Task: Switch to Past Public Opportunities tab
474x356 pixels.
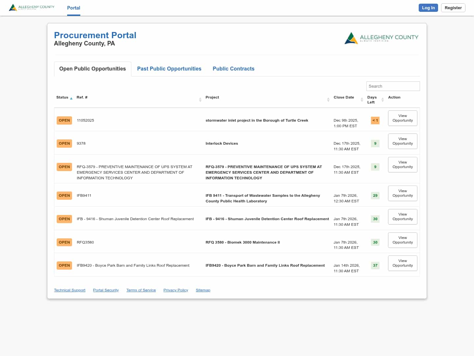Action: click(169, 69)
